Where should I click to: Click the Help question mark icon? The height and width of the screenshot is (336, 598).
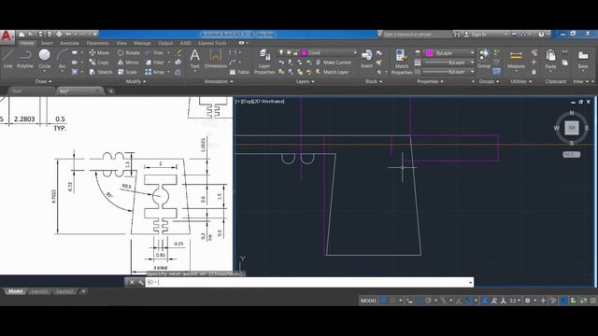(541, 34)
